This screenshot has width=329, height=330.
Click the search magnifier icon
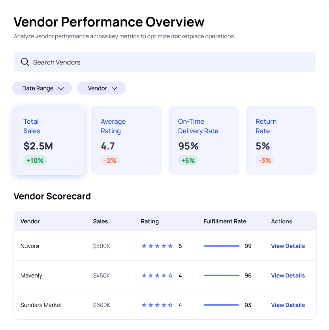point(25,62)
